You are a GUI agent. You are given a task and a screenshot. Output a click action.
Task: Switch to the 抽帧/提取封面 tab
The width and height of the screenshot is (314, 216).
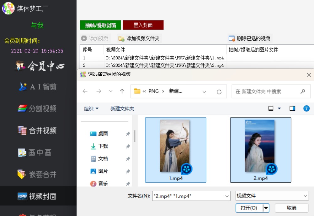100,25
